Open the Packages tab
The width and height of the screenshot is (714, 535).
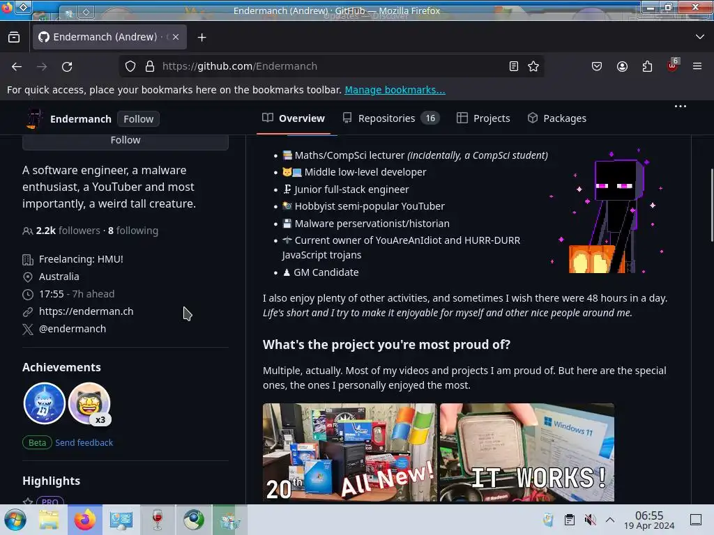click(557, 118)
